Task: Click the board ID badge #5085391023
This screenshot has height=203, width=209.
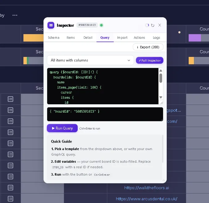Action: click(87, 25)
